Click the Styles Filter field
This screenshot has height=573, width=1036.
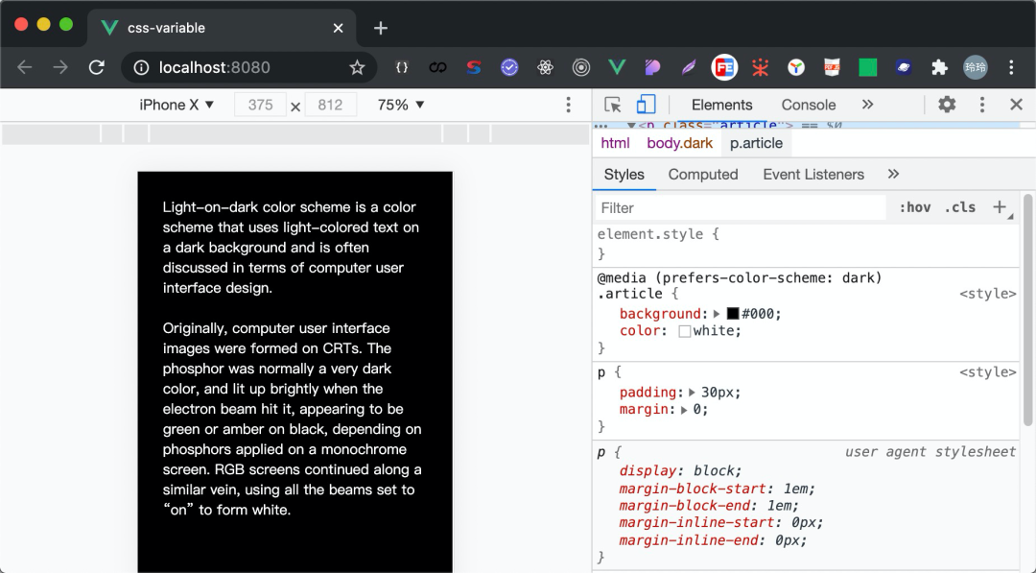pyautogui.click(x=740, y=207)
